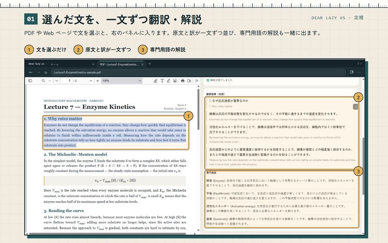
Task: Open the tab count 2 dropdown
Action: coord(359,64)
